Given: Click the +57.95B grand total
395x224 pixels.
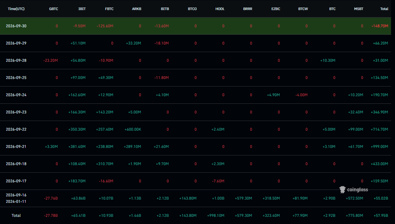Looking at the screenshot, I should coord(381,216).
